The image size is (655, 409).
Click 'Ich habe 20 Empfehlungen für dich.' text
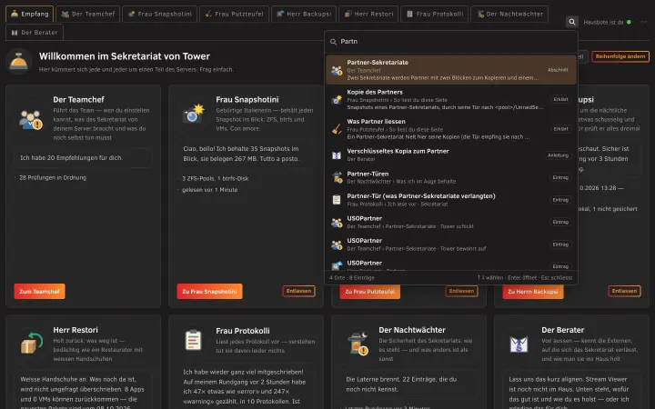point(72,158)
